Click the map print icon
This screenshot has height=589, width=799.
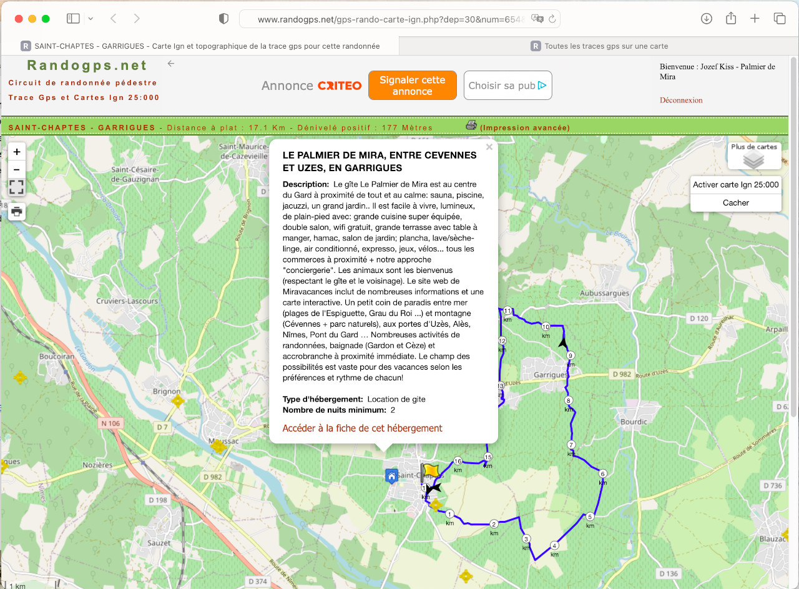tap(17, 211)
